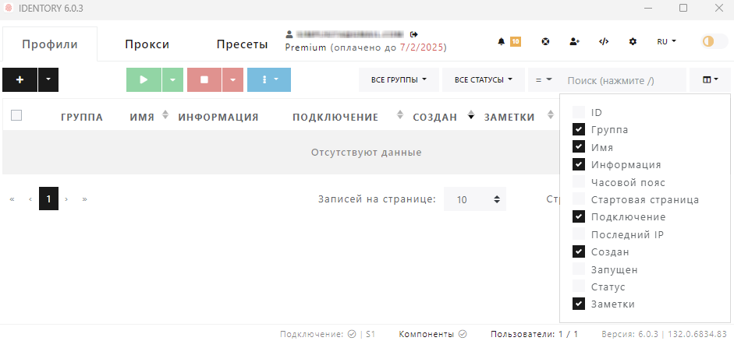The width and height of the screenshot is (734, 341).
Task: Sort by ПОДКЛЮЧЕНИЕ column arrows
Action: (399, 115)
